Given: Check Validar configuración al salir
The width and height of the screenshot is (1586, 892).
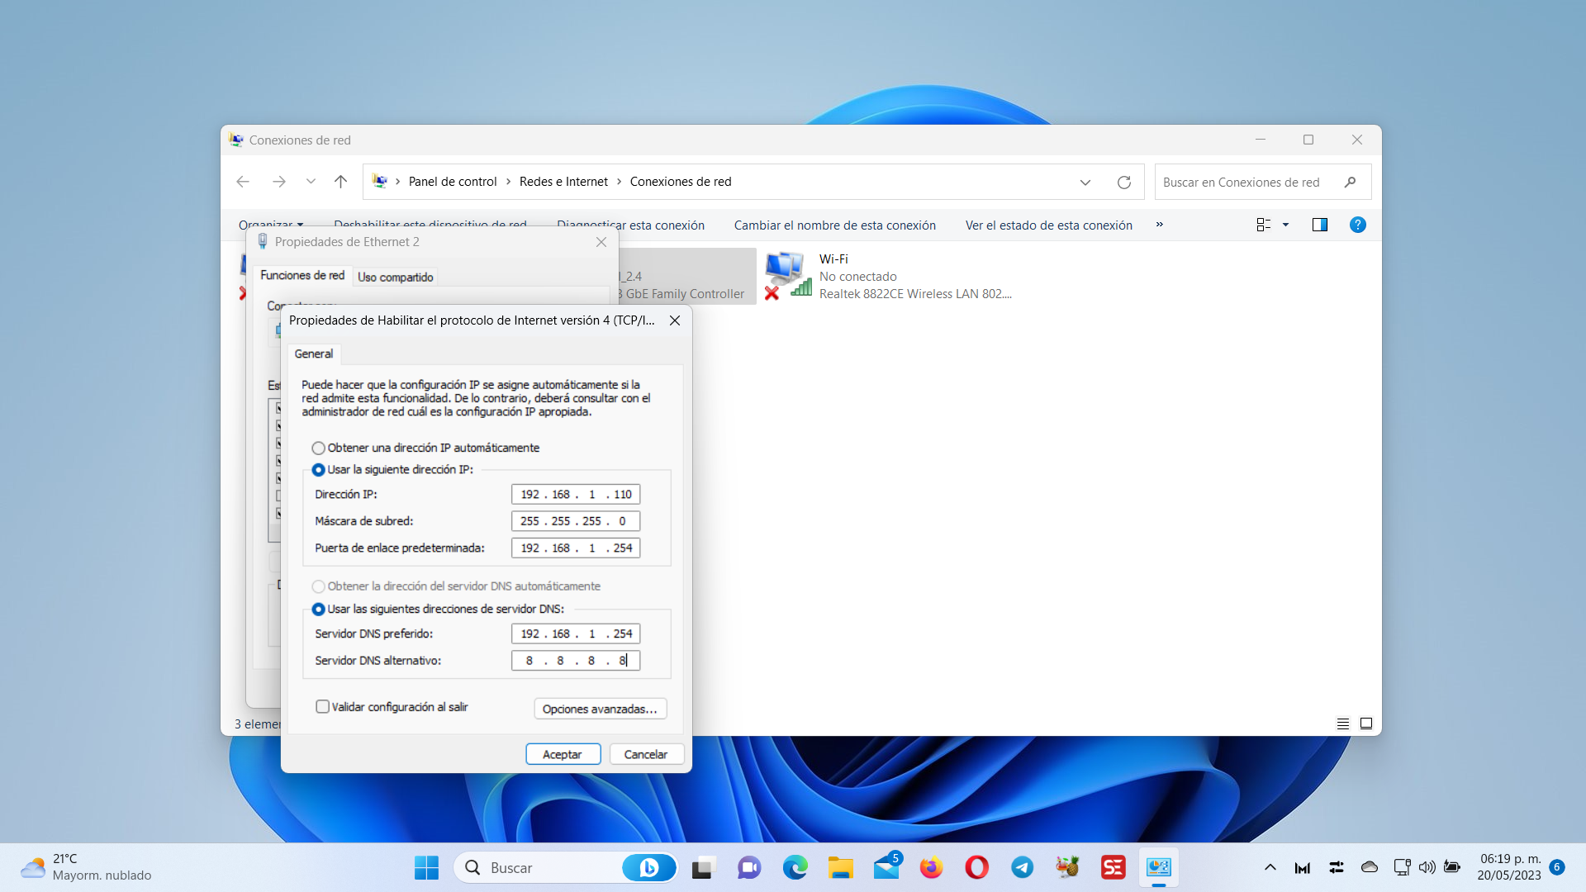Looking at the screenshot, I should [x=323, y=707].
